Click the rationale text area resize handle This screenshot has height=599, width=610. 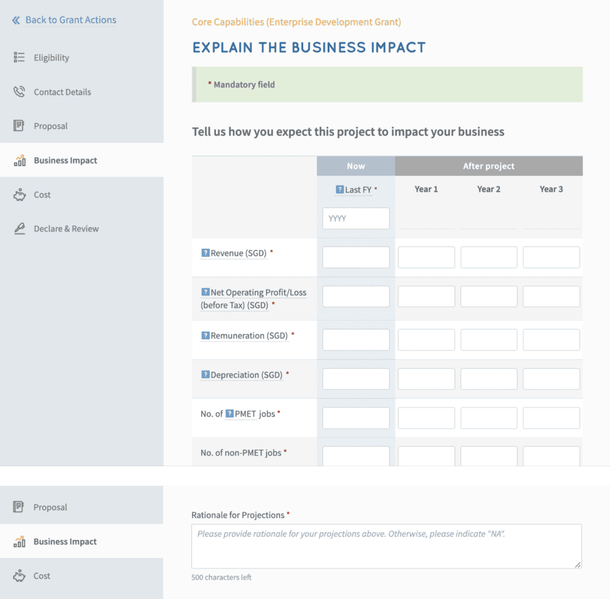pyautogui.click(x=578, y=564)
